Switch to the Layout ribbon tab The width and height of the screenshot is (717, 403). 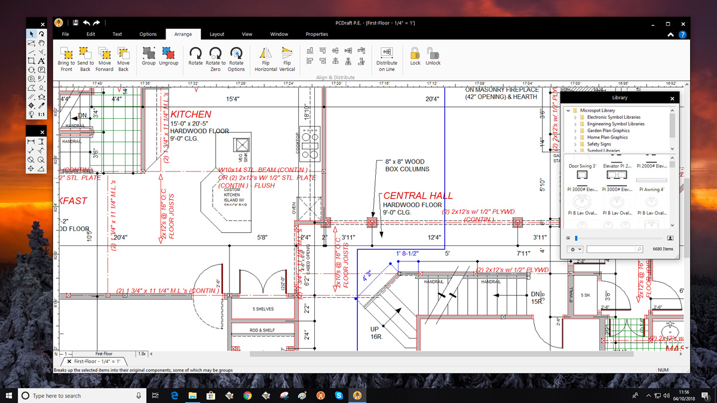pos(217,34)
